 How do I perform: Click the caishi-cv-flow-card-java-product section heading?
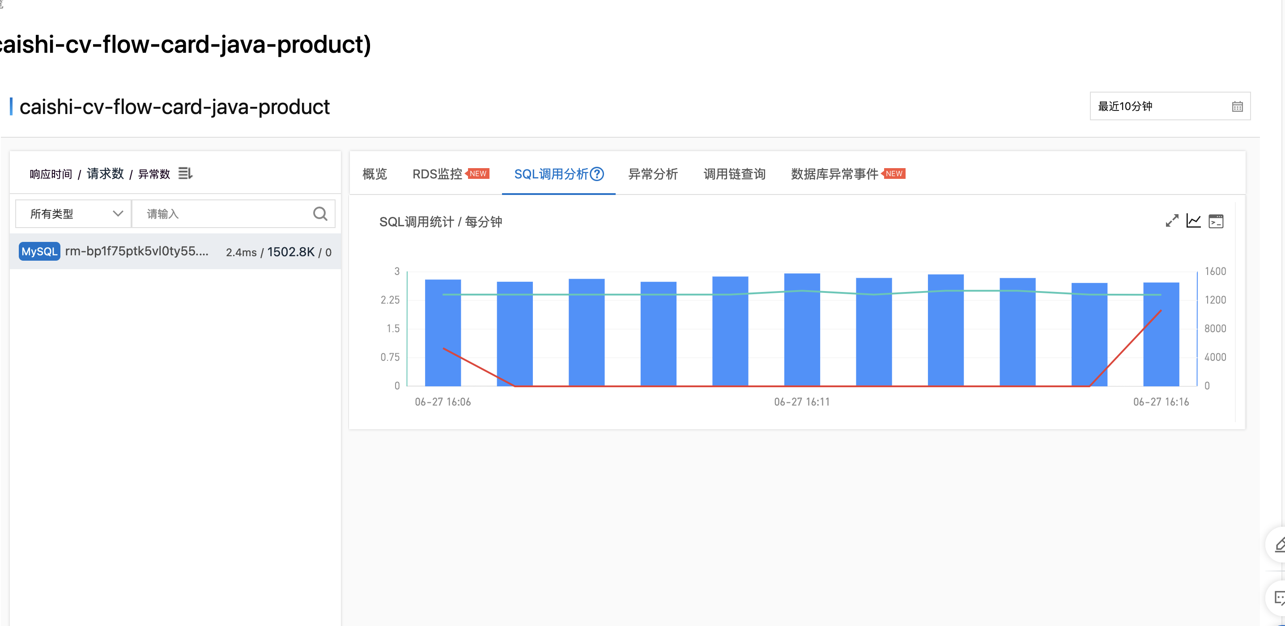(x=174, y=107)
